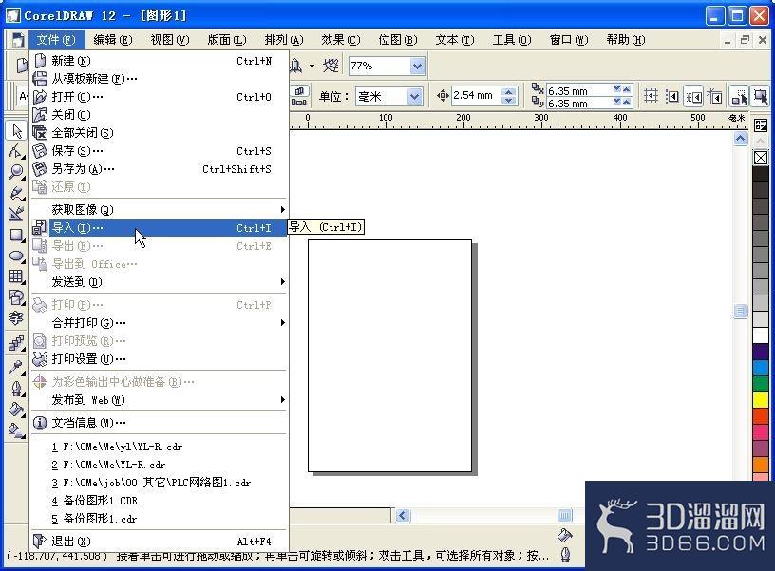Adjust the 2.54 mm nudge spinner
This screenshot has width=775, height=571.
tap(509, 95)
